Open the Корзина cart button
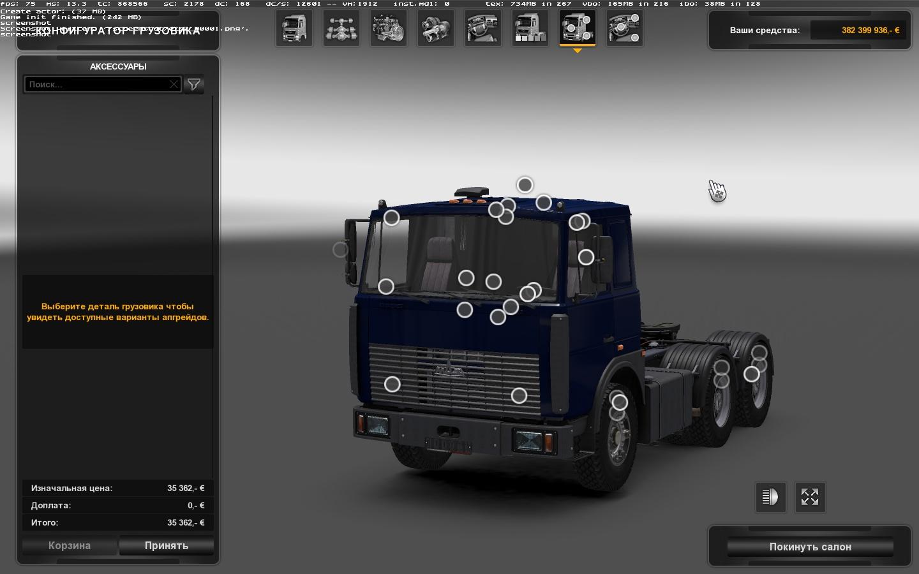Viewport: 919px width, 574px height. [x=70, y=546]
